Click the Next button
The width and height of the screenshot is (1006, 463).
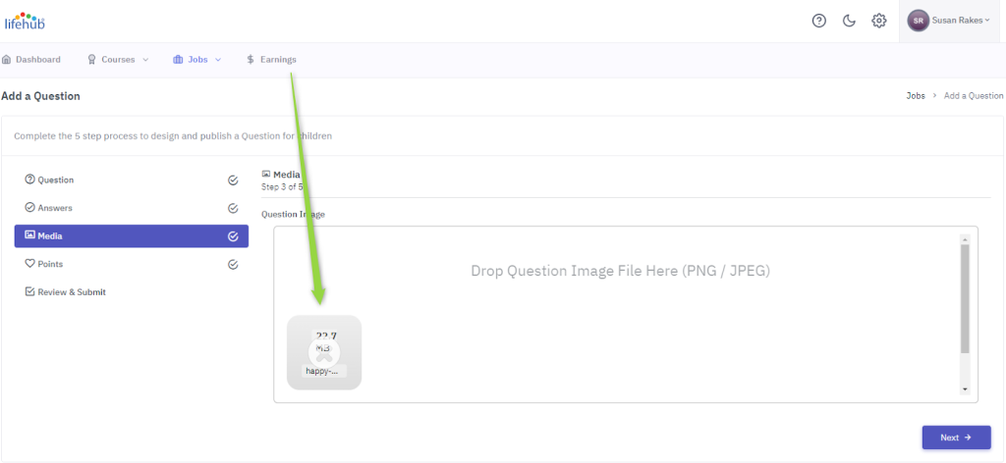tap(956, 437)
